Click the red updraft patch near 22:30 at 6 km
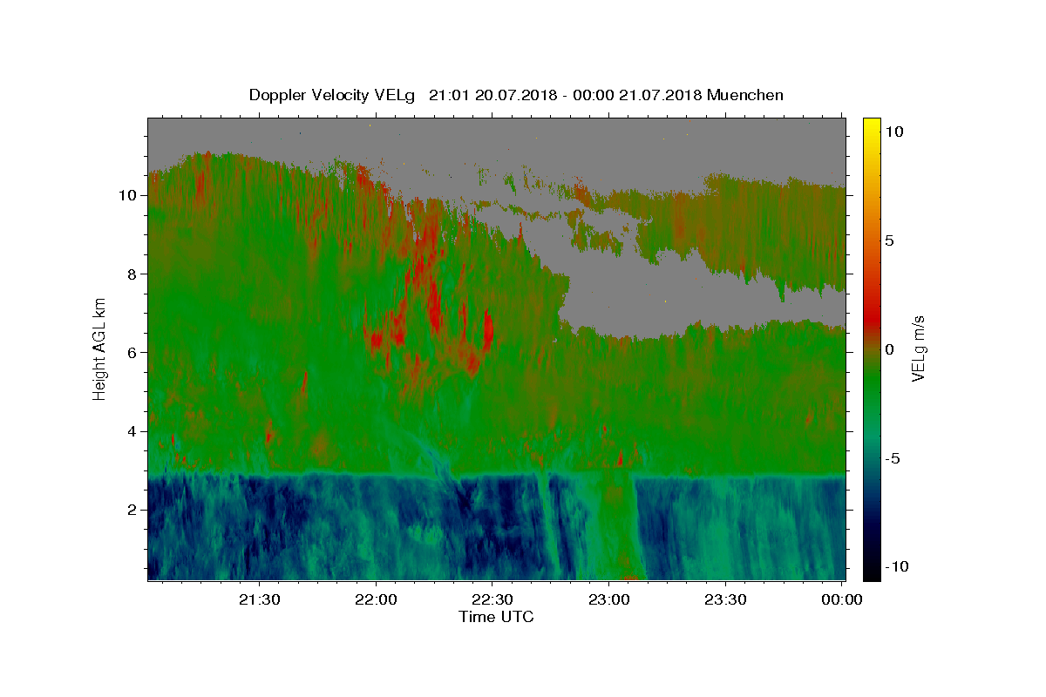This screenshot has height=697, width=1046. click(488, 329)
